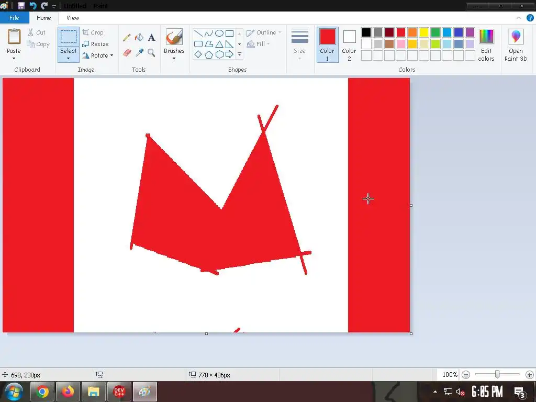Pick the yellow color swatch

(x=424, y=32)
